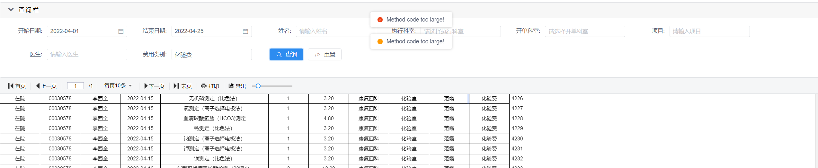This screenshot has height=168, width=818.
Task: Click 李西全 in row 4227
Action: (x=100, y=109)
